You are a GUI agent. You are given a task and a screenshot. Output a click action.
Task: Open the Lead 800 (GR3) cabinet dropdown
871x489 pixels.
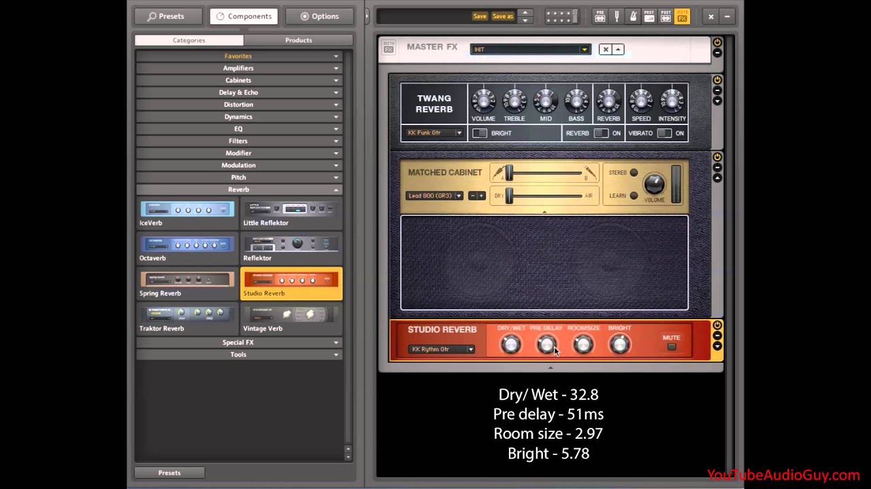[434, 196]
